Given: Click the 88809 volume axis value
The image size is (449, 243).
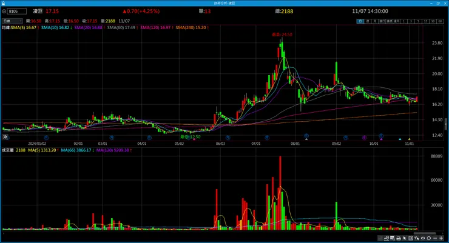Looking at the screenshot, I should (436, 156).
